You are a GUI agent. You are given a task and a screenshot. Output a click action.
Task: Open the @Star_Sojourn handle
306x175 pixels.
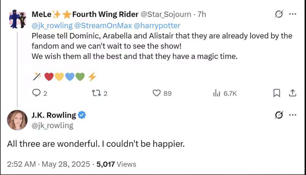coord(166,14)
